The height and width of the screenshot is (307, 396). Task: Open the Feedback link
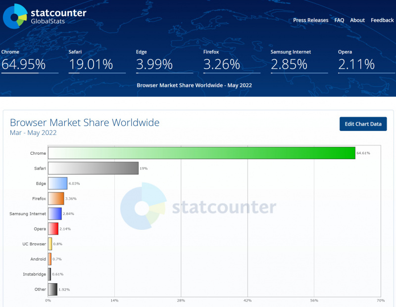click(382, 20)
